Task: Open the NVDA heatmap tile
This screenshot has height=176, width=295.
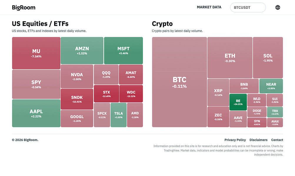Action: pos(77,76)
